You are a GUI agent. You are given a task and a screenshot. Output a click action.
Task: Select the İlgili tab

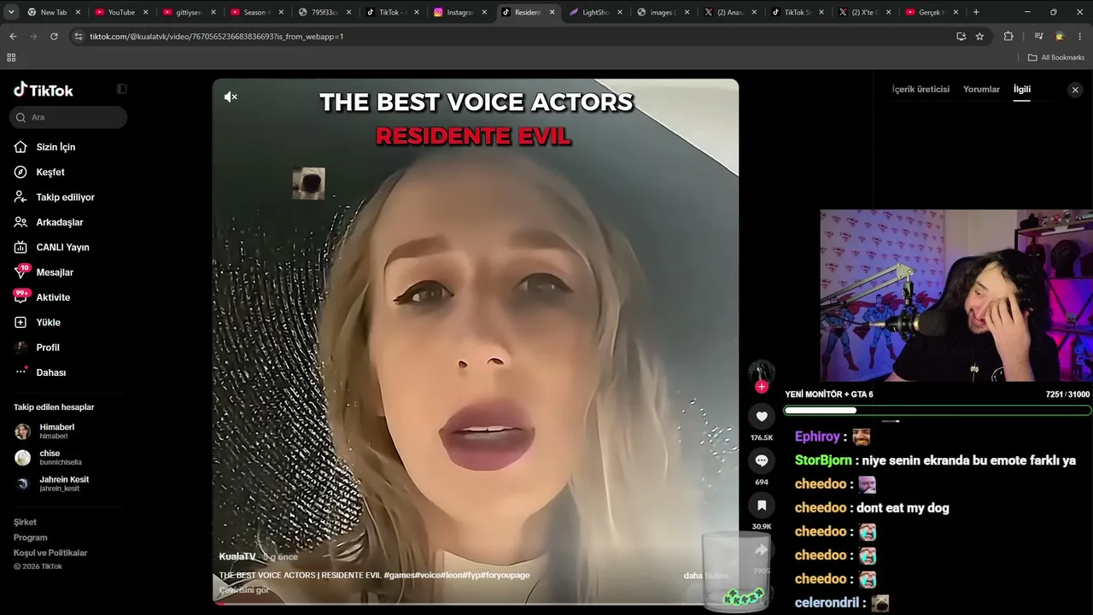(x=1022, y=89)
